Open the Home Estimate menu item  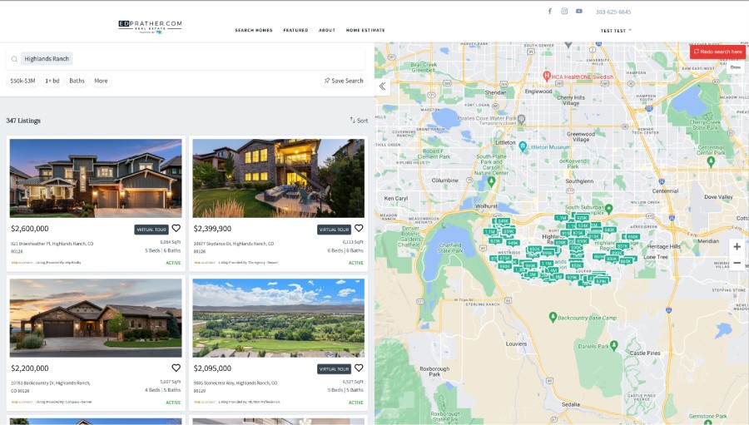[x=365, y=30]
